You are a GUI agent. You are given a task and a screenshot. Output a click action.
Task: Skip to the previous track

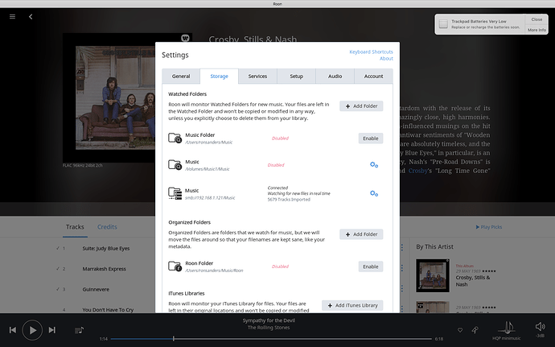tap(13, 330)
